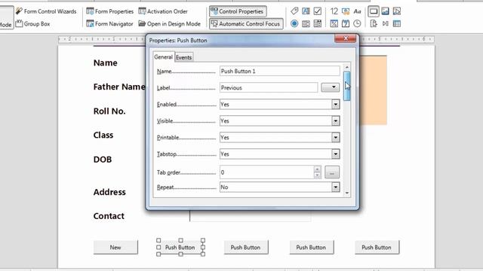Select the orange image control on the form
483x271 pixels.
click(x=373, y=90)
